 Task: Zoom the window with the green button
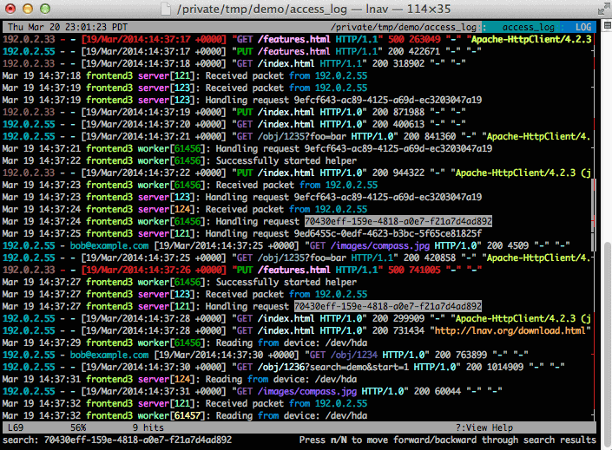pos(45,9)
